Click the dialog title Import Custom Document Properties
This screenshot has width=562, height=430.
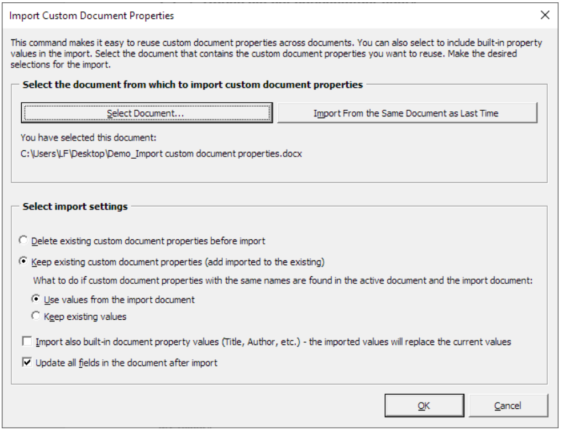pyautogui.click(x=91, y=16)
